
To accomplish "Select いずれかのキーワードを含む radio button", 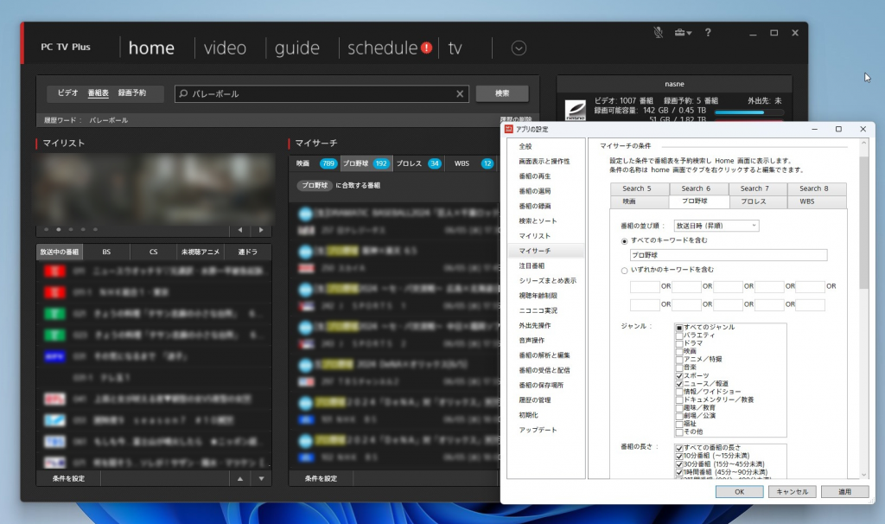I will [x=624, y=271].
